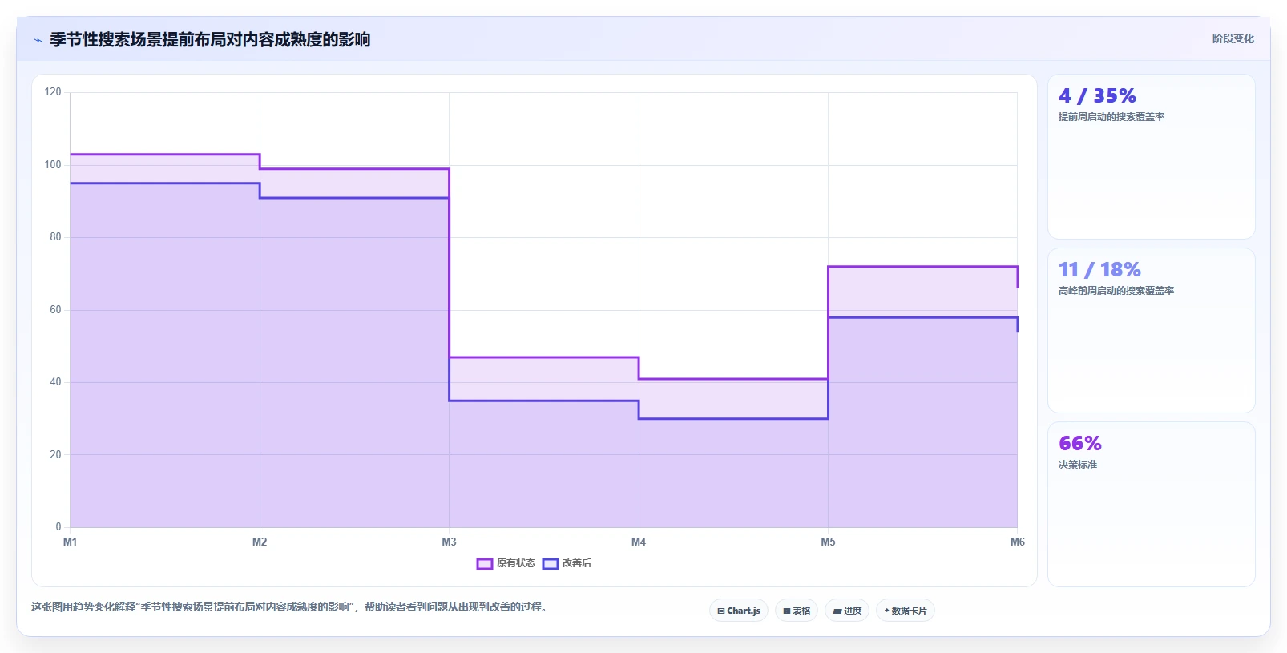Viewport: 1287px width, 653px height.
Task: Click the M1 x-axis label
Action: point(71,542)
